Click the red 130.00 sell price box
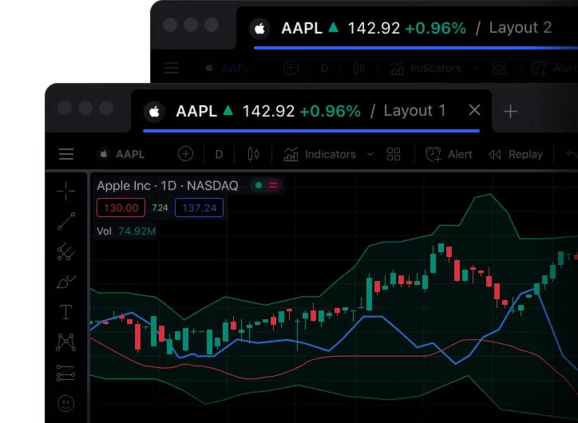578x423 pixels. click(121, 208)
